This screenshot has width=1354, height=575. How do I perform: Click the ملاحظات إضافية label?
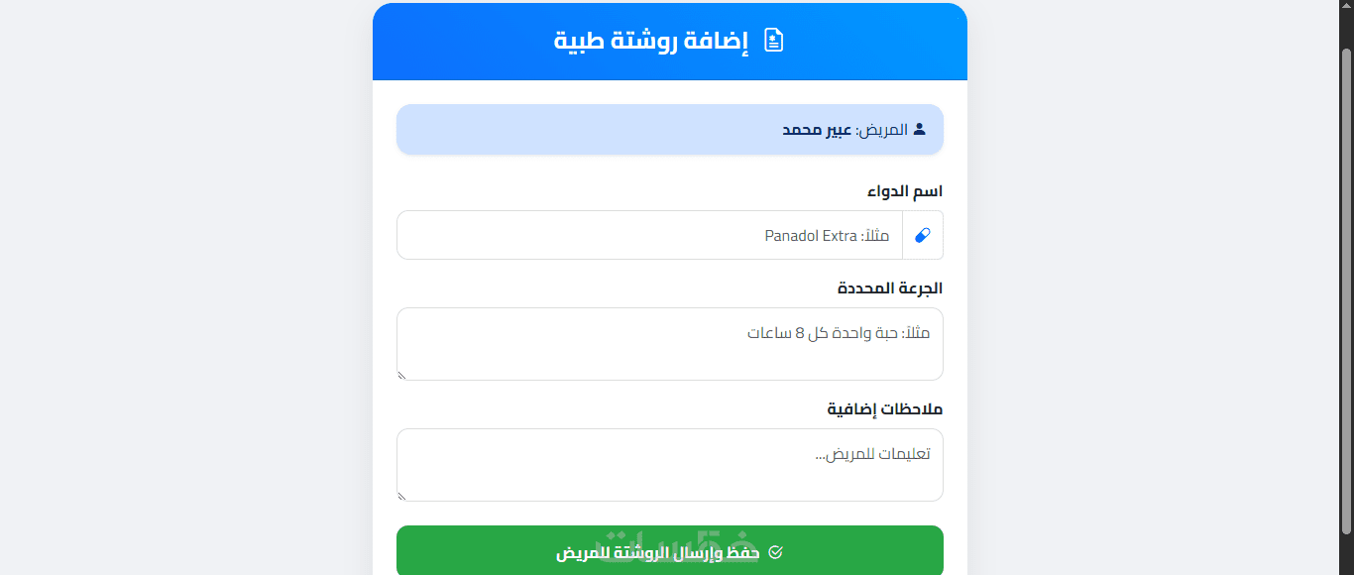[x=885, y=408]
